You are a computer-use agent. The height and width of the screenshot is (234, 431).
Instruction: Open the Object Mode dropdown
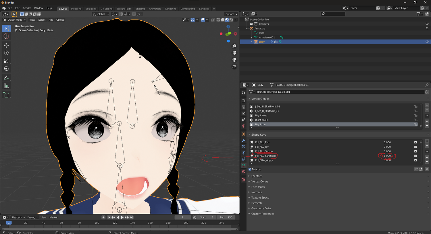point(14,20)
